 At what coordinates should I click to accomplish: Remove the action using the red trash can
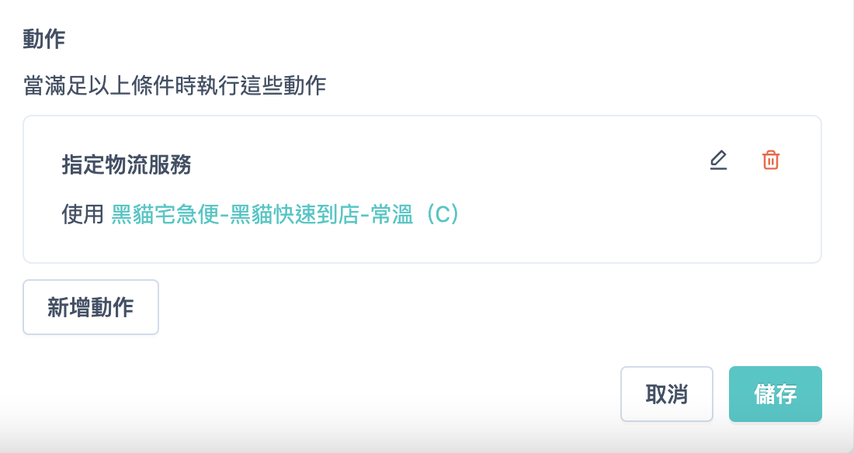pos(771,161)
